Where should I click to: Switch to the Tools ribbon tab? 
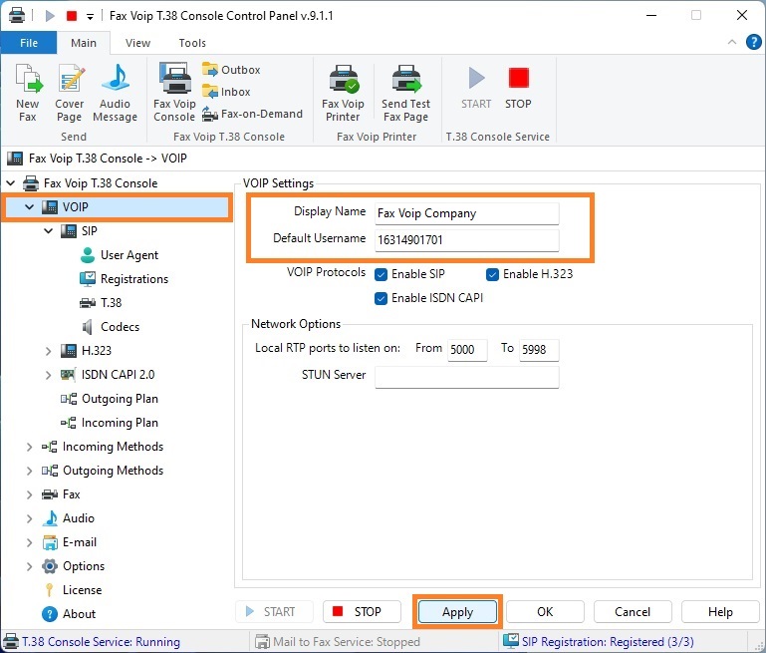tap(192, 43)
